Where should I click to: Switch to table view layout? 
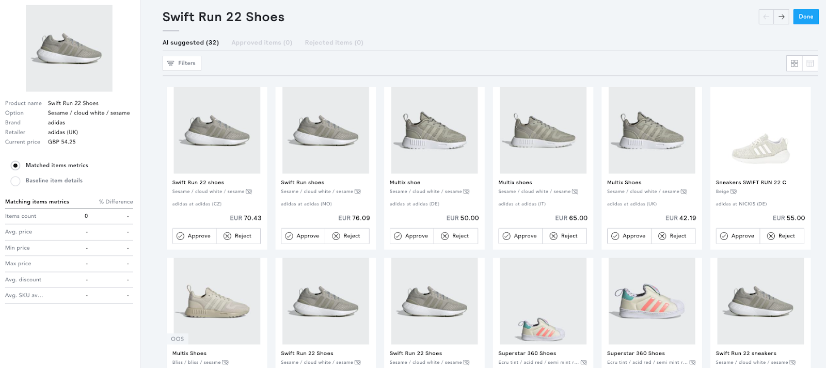pyautogui.click(x=810, y=63)
